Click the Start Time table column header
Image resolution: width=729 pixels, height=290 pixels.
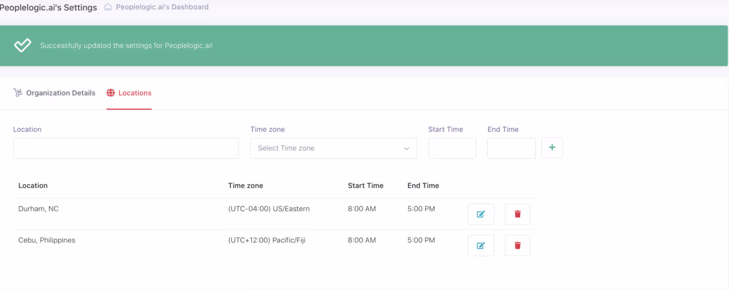coord(365,185)
